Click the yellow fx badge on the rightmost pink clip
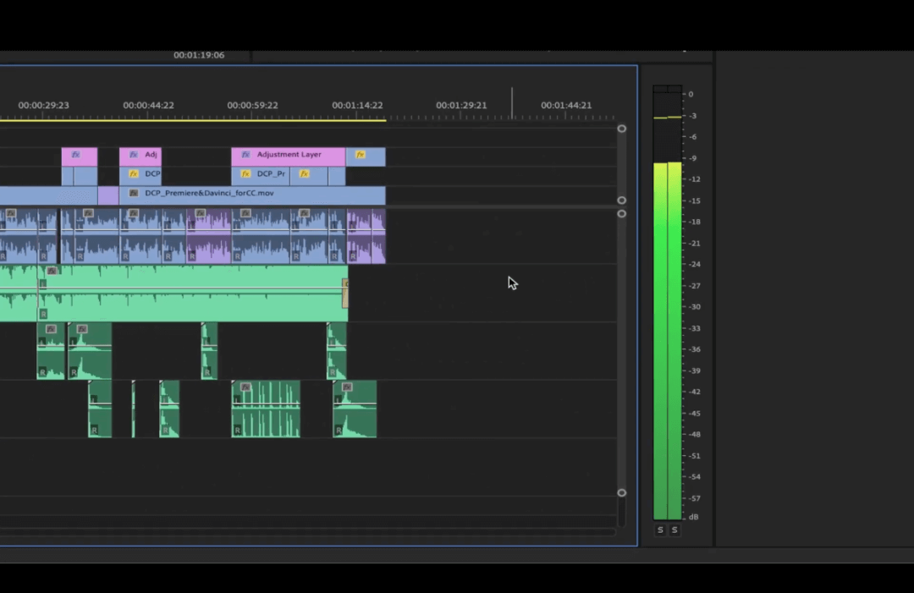This screenshot has height=593, width=914. coord(360,155)
